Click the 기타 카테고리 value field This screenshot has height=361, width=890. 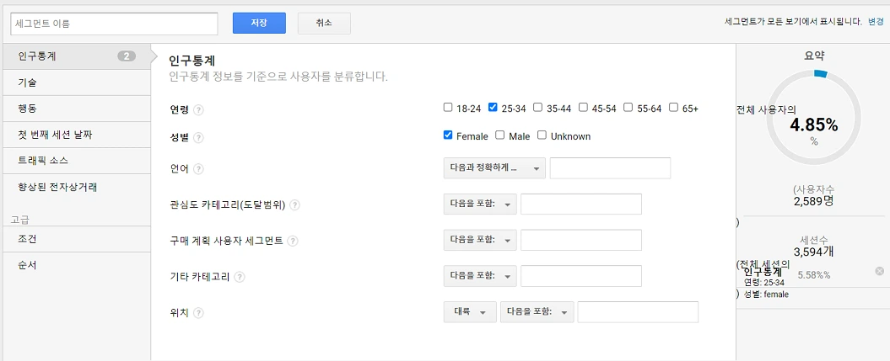[581, 276]
